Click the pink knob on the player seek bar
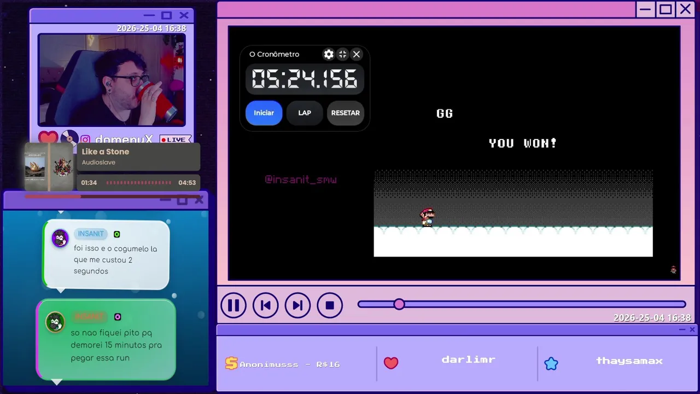This screenshot has height=394, width=700. click(x=399, y=304)
